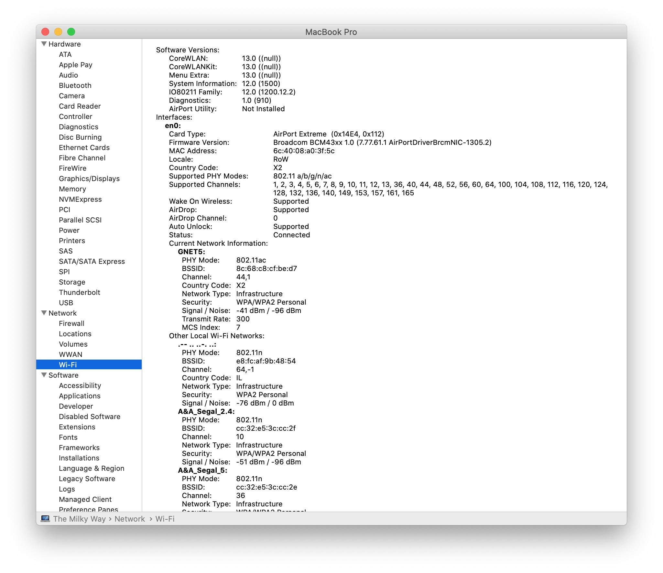663x573 pixels.
Task: Show Applications list
Action: (80, 396)
